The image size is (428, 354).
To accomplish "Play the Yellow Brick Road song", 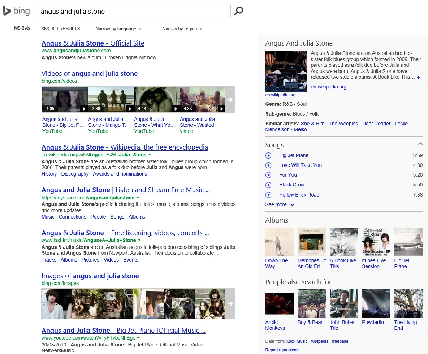I will tap(268, 195).
